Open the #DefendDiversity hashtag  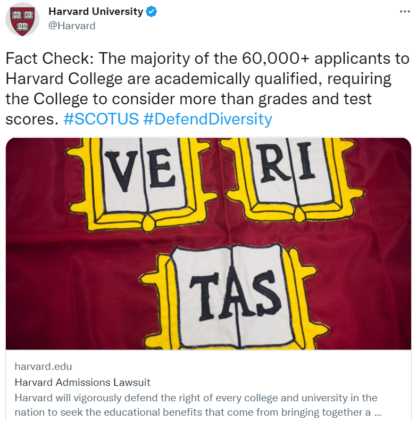tap(207, 119)
